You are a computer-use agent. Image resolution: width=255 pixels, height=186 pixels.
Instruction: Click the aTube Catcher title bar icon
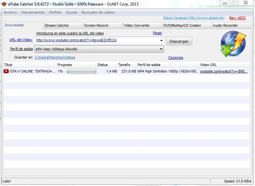[x=4, y=4]
